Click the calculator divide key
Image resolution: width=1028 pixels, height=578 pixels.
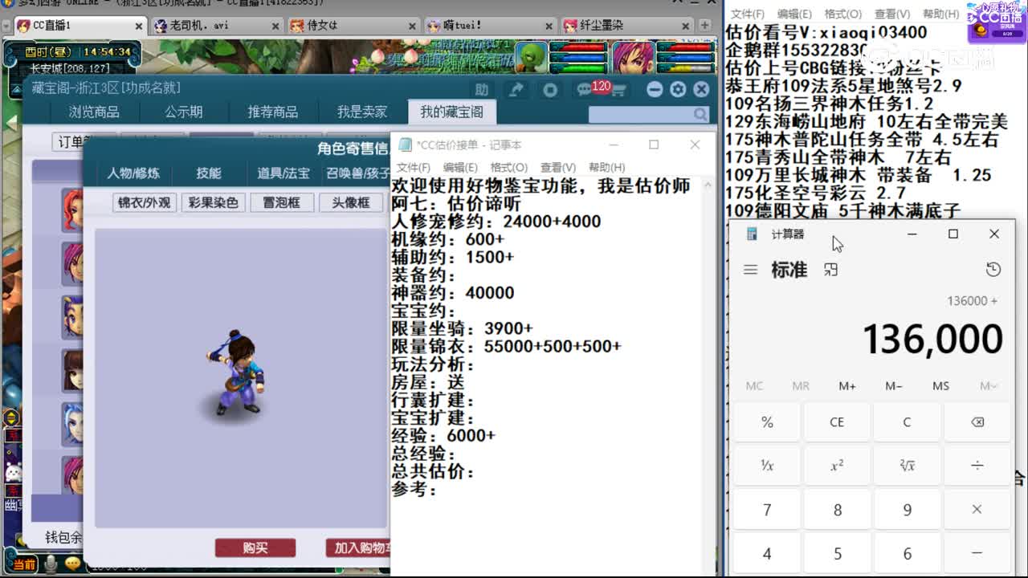[x=977, y=466]
